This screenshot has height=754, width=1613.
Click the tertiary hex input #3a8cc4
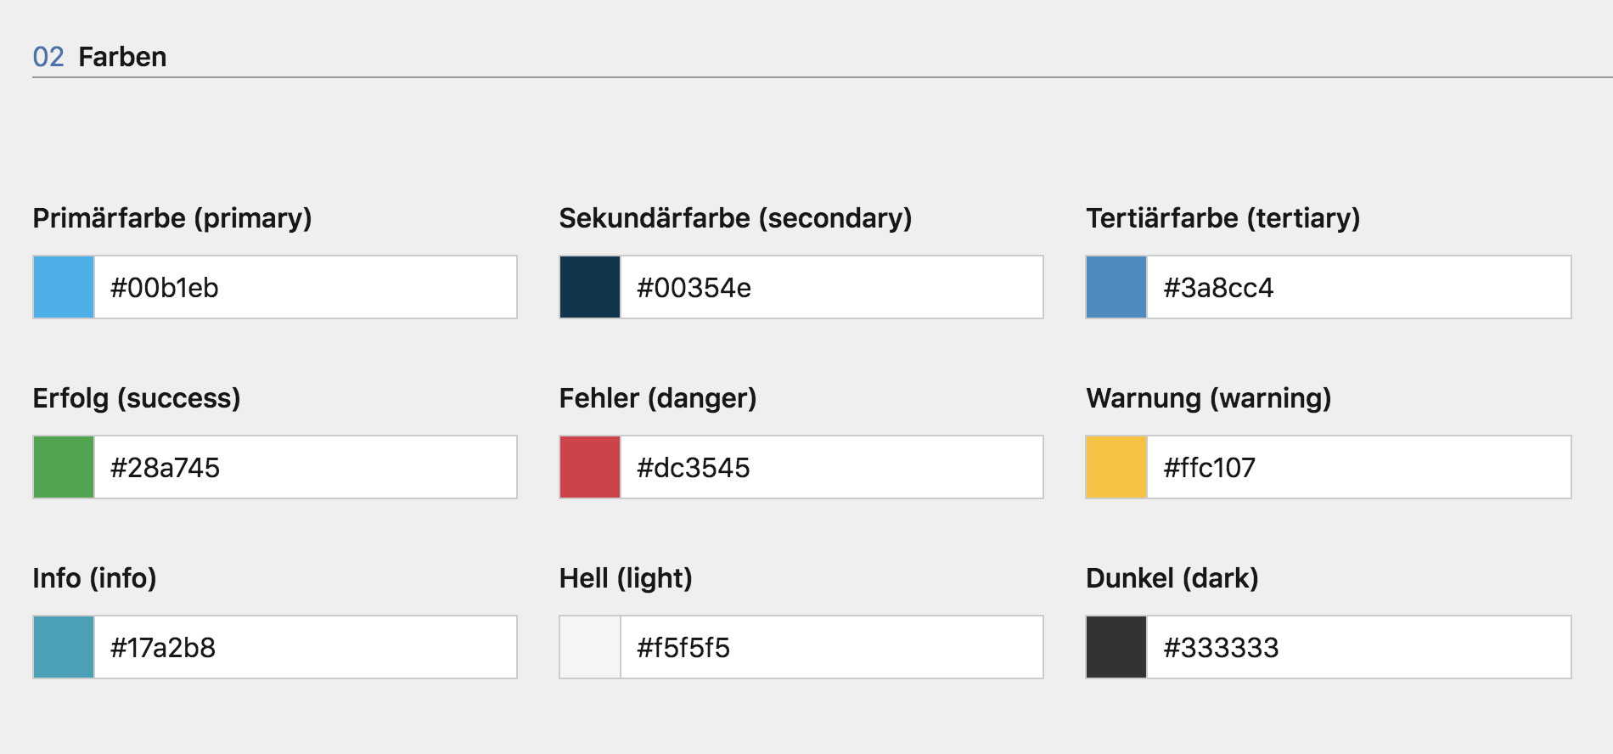[x=1358, y=287]
